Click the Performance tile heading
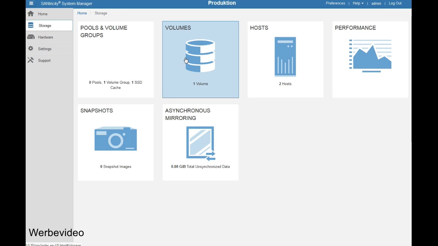438x246 pixels. pos(355,28)
